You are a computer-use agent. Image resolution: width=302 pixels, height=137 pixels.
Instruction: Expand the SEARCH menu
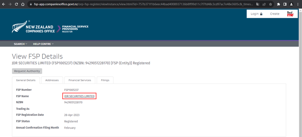(x=20, y=44)
